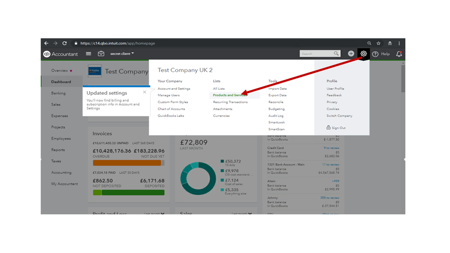The height and width of the screenshot is (253, 450).
Task: Click the browser back arrow
Action: pos(46,43)
